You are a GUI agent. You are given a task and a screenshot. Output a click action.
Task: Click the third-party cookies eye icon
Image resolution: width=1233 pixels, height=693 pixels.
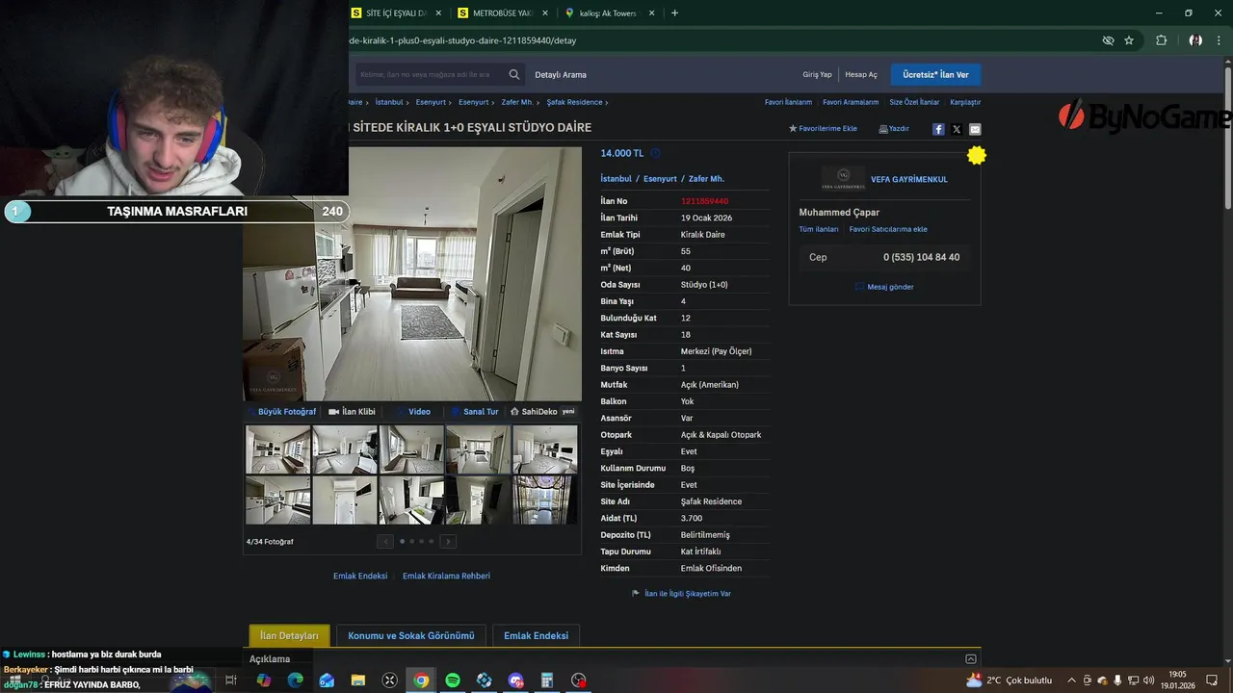1108,40
